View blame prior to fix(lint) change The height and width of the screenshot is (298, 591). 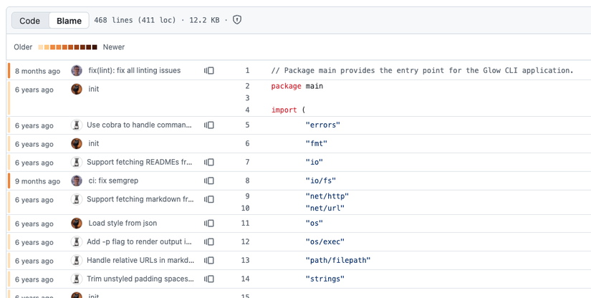(209, 70)
